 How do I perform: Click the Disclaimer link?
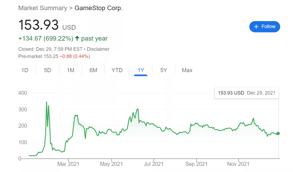(x=98, y=49)
